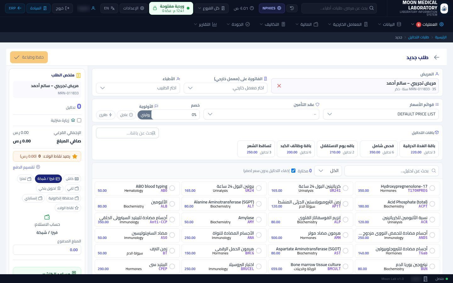Open NPHIES globe button
Viewport: 453px width, 283px height.
pos(272,8)
